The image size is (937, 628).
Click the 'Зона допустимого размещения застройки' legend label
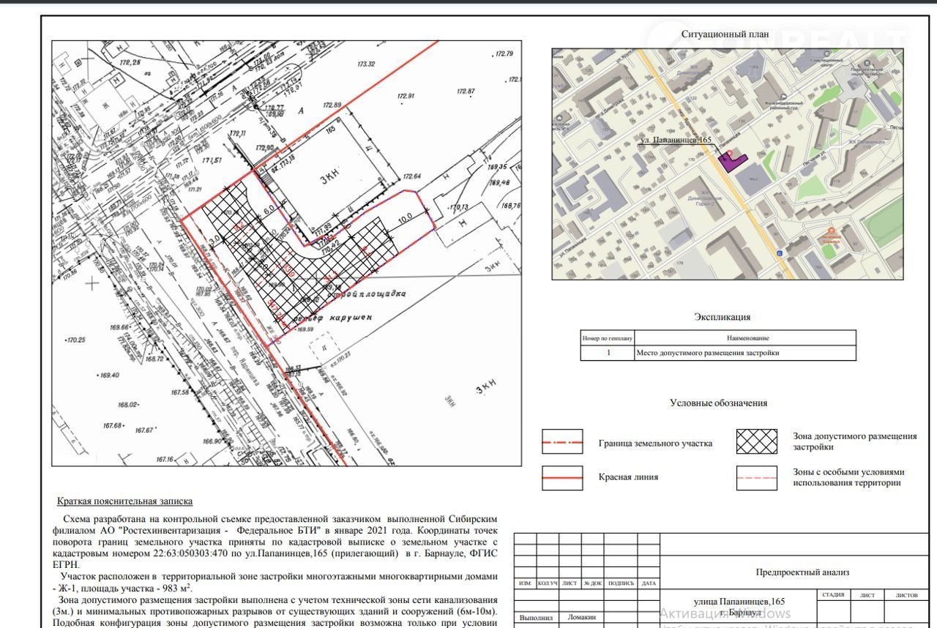coord(854,441)
